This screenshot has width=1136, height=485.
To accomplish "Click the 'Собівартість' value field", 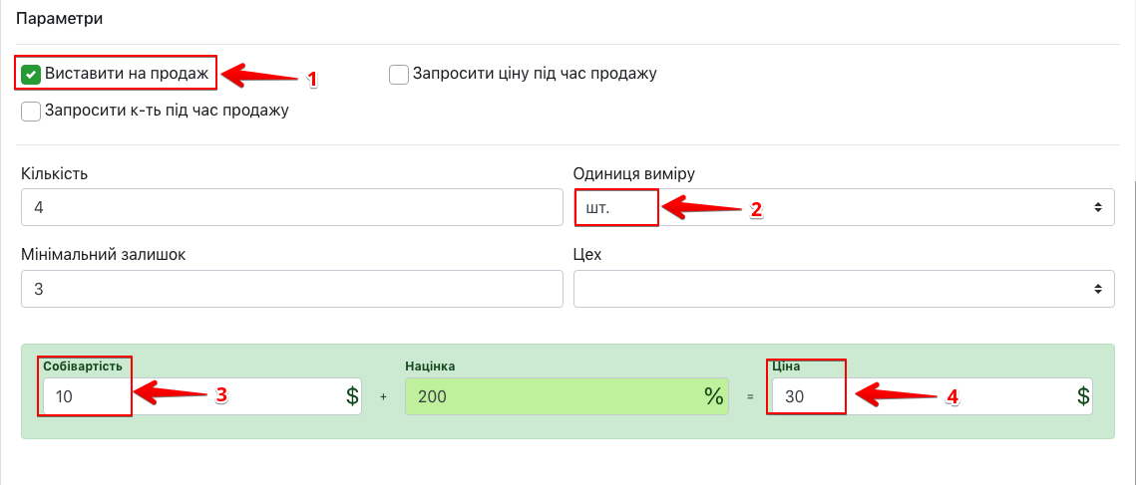I will point(189,395).
